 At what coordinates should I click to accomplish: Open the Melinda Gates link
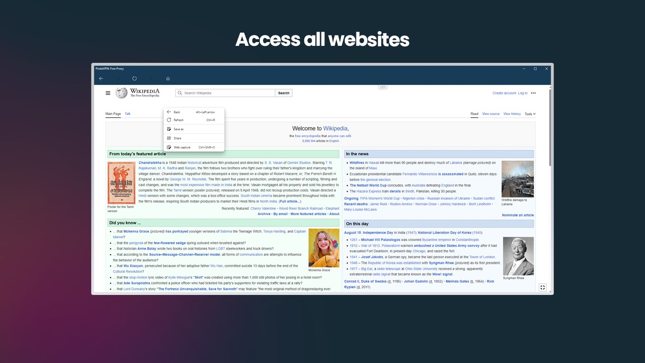coord(458,281)
